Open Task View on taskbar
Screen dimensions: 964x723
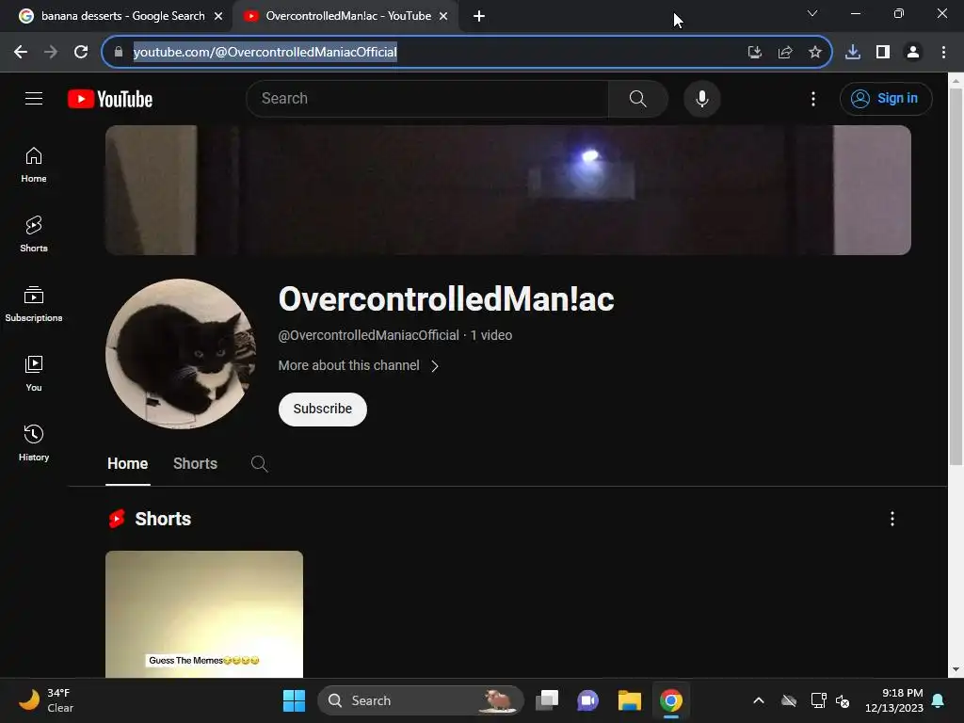547,700
